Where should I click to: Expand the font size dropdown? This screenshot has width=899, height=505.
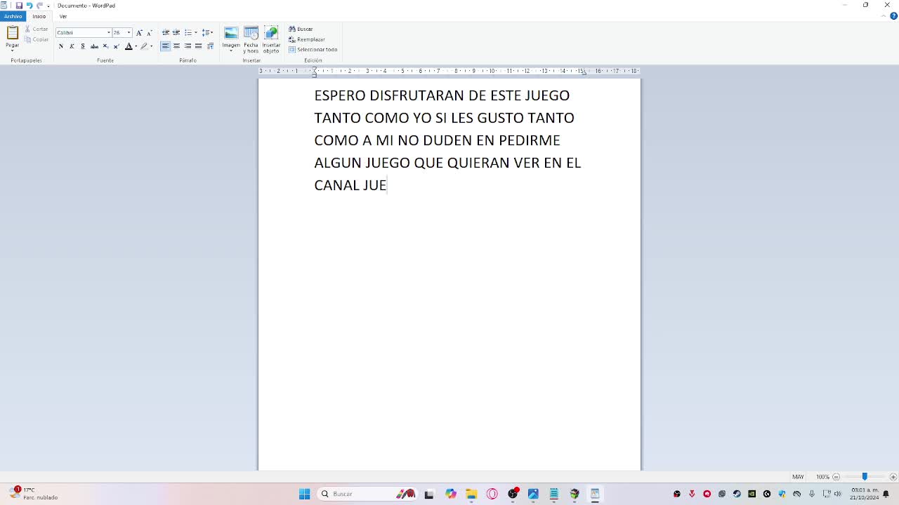[129, 32]
